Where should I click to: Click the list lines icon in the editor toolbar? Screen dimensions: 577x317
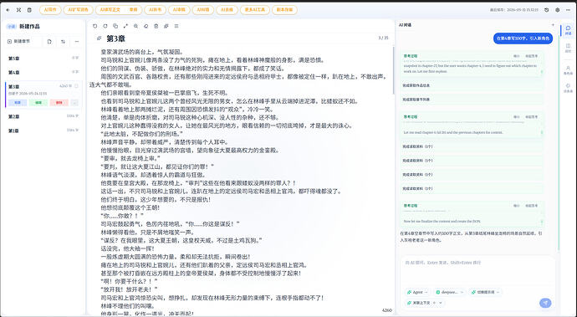point(176,26)
